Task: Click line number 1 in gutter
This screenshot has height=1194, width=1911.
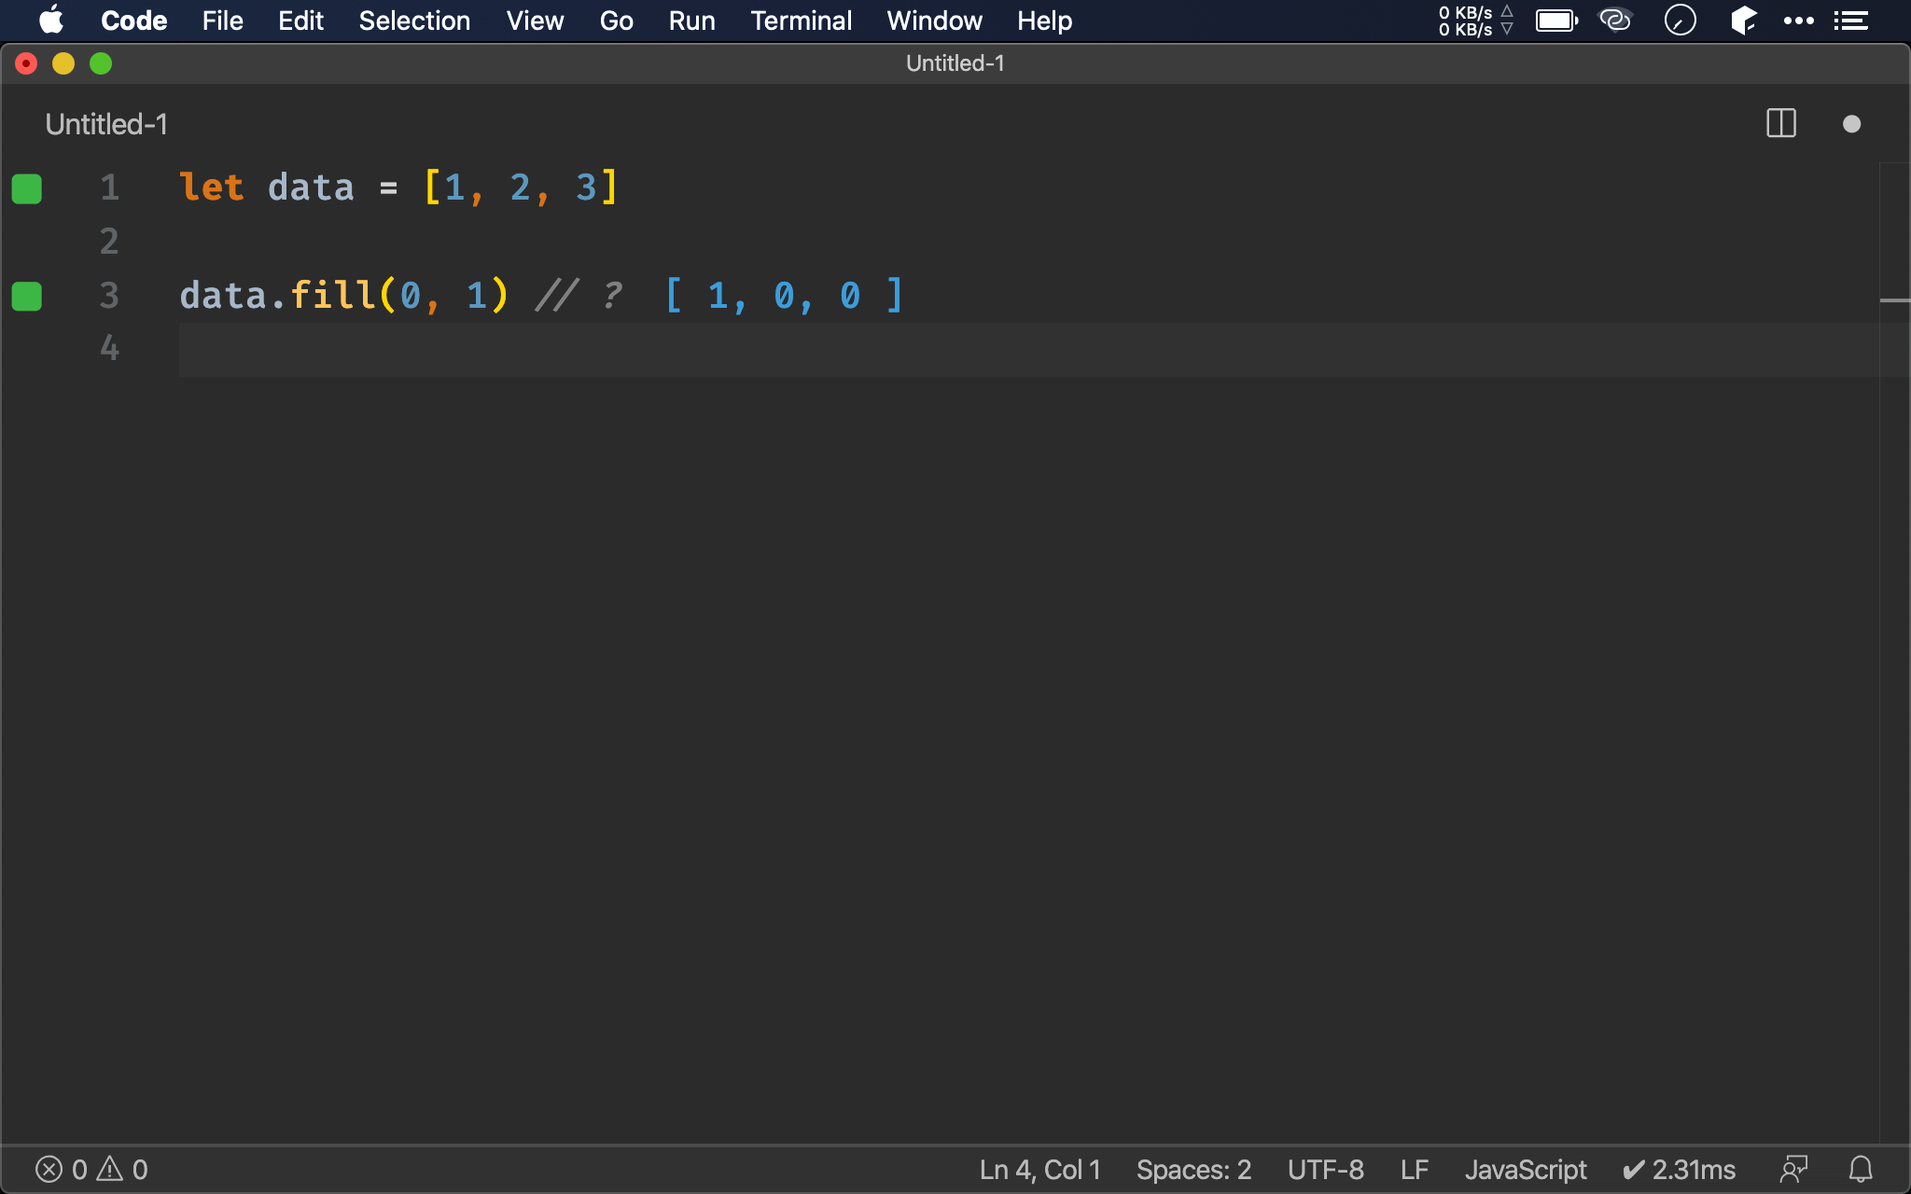Action: [109, 187]
